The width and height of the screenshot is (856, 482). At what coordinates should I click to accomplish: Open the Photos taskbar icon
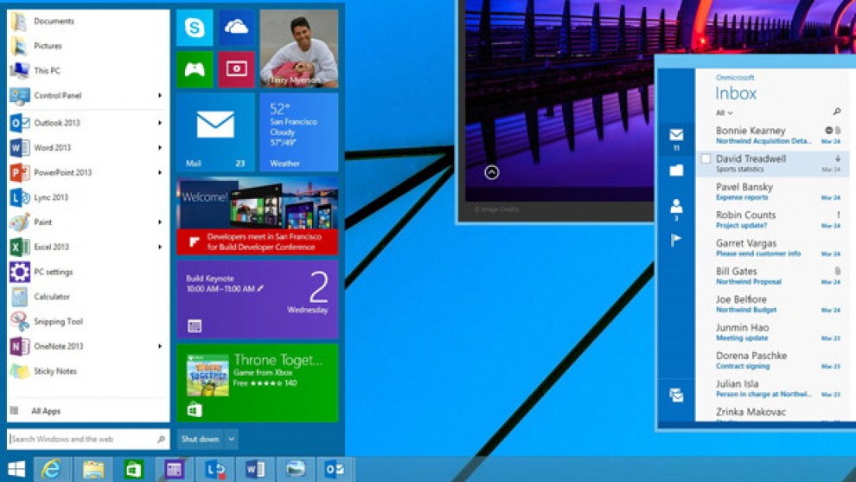pyautogui.click(x=295, y=469)
